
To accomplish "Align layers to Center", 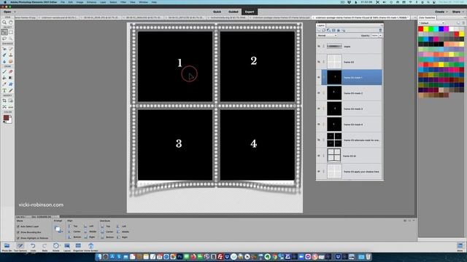I will [74, 231].
